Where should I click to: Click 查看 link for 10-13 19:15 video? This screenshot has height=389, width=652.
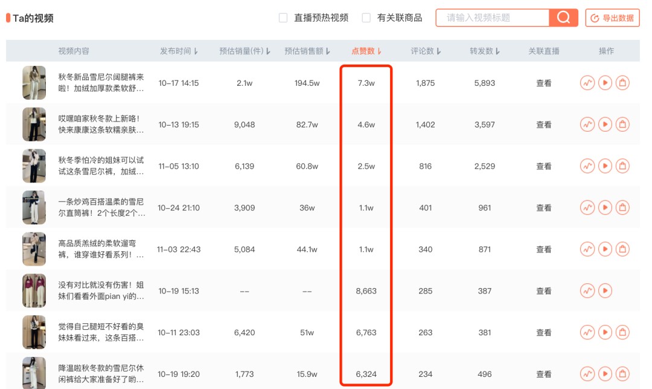(543, 124)
